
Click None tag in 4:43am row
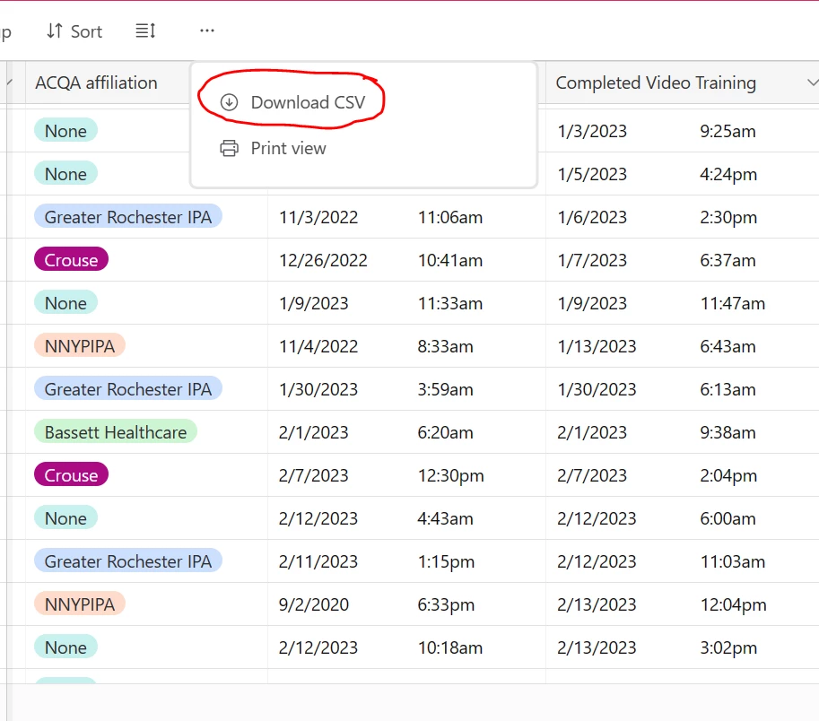coord(65,518)
